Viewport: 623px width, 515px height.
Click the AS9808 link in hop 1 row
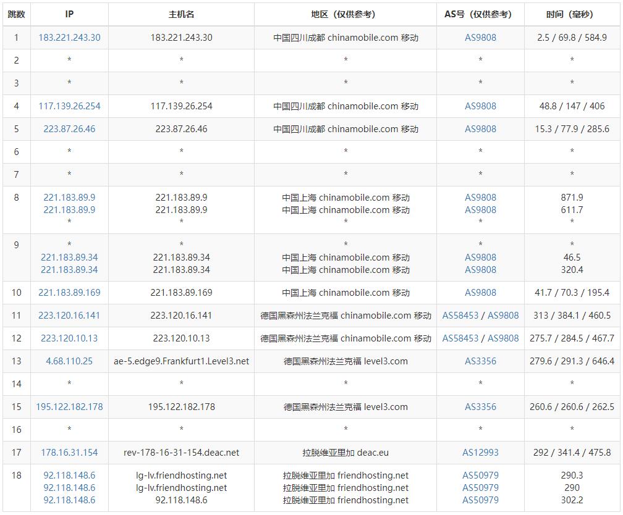point(480,38)
